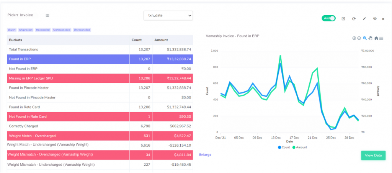Select the last Unreconciled tag chip

[x=82, y=30]
